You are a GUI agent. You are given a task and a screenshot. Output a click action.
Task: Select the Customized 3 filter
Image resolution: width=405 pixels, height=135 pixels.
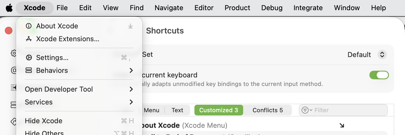(219, 110)
